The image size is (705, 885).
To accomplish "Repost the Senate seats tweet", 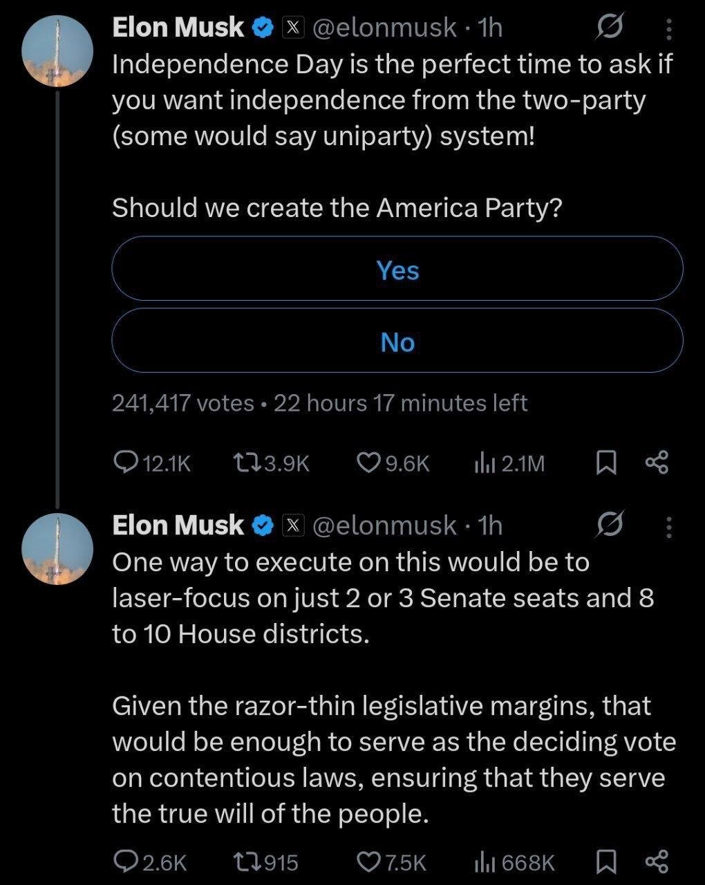I will (x=245, y=861).
